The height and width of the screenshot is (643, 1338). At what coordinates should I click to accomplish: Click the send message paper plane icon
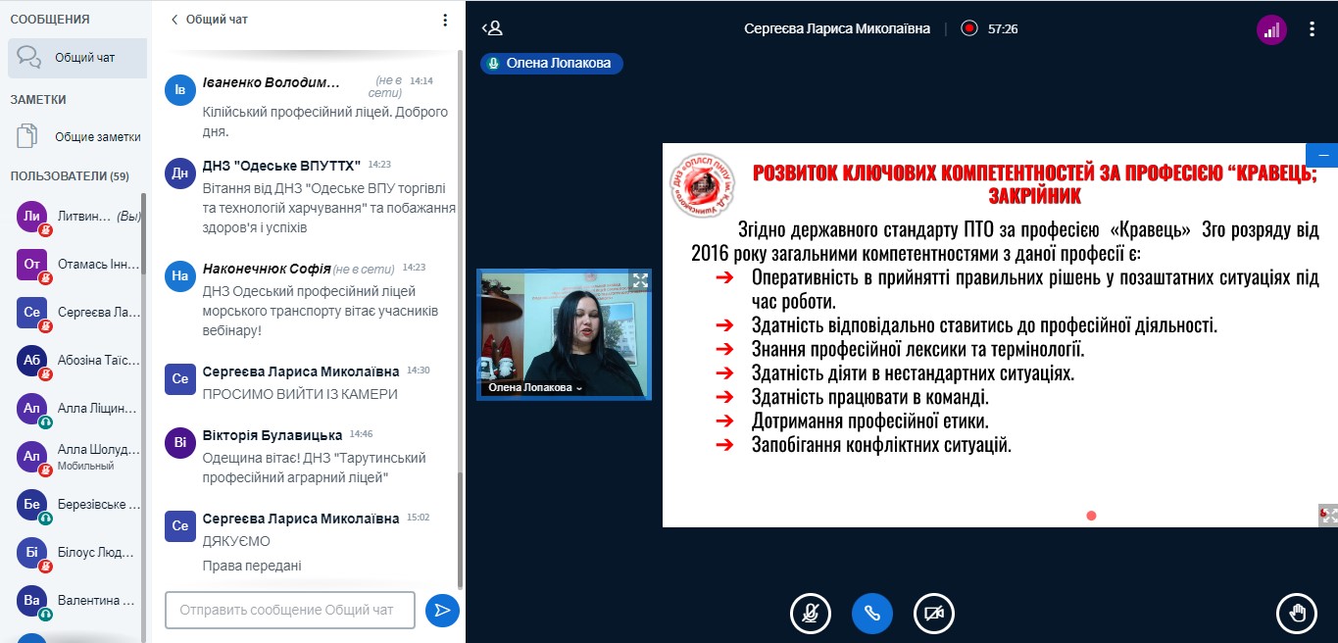(x=442, y=610)
